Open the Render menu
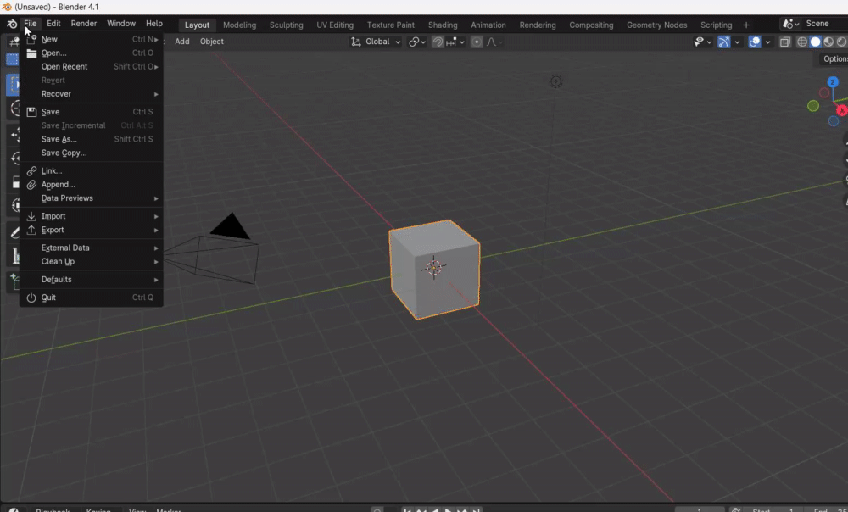Image resolution: width=848 pixels, height=512 pixels. (84, 24)
